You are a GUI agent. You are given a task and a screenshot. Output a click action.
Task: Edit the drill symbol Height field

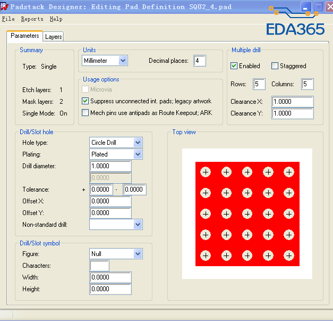[x=110, y=289]
